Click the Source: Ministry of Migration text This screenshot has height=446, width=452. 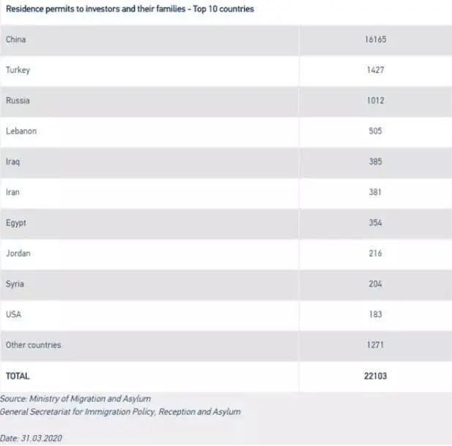(75, 399)
